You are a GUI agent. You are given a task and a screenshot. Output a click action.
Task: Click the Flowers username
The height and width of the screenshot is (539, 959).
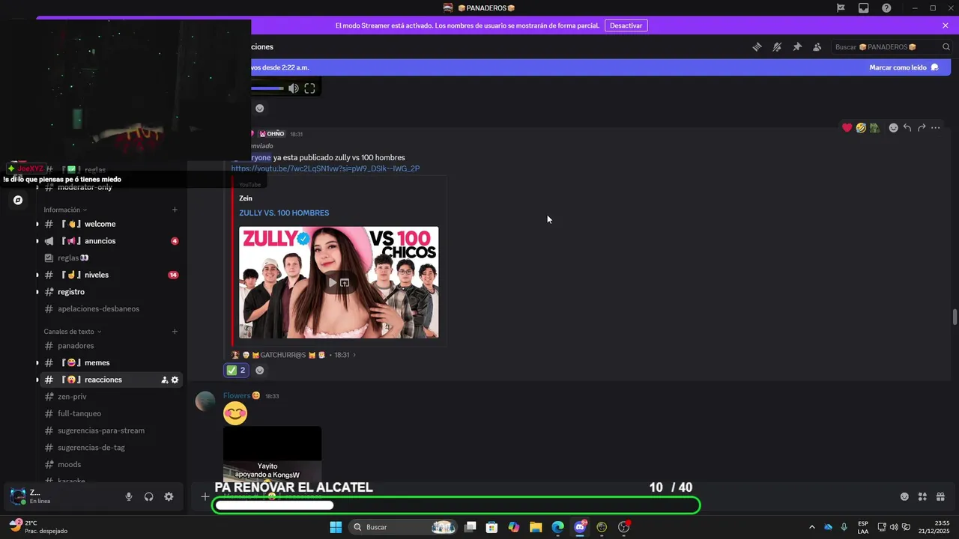pos(237,395)
